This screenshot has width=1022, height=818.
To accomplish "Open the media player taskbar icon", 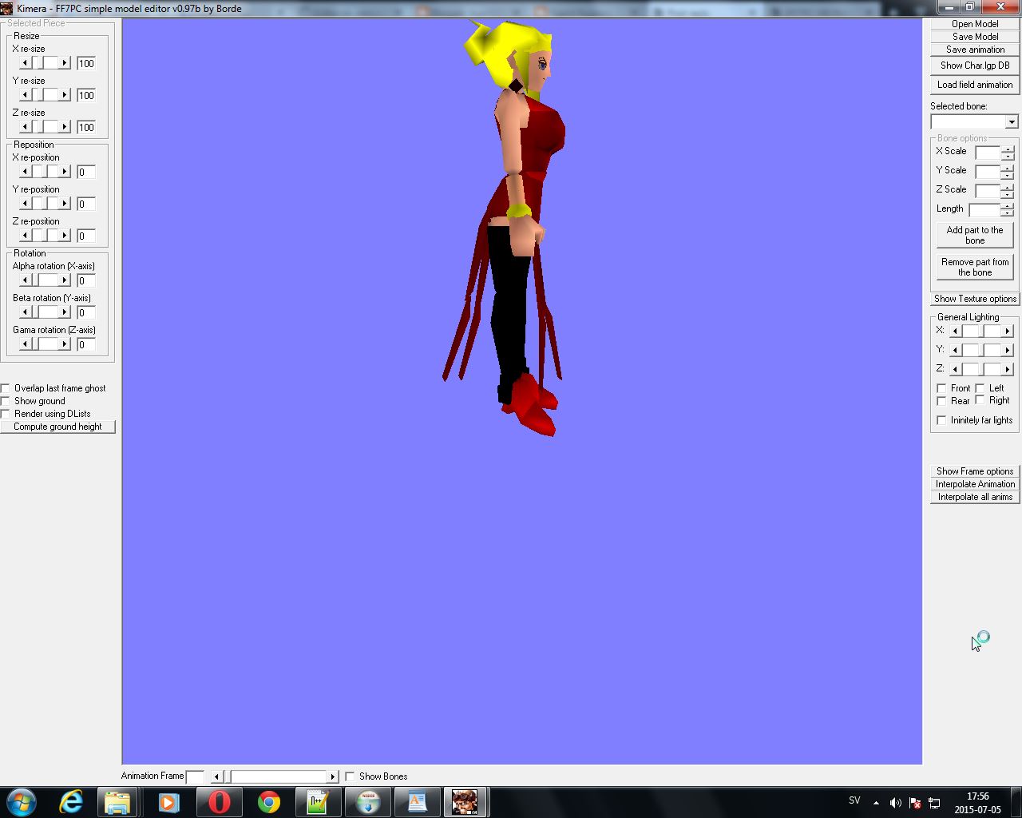I will [x=168, y=802].
